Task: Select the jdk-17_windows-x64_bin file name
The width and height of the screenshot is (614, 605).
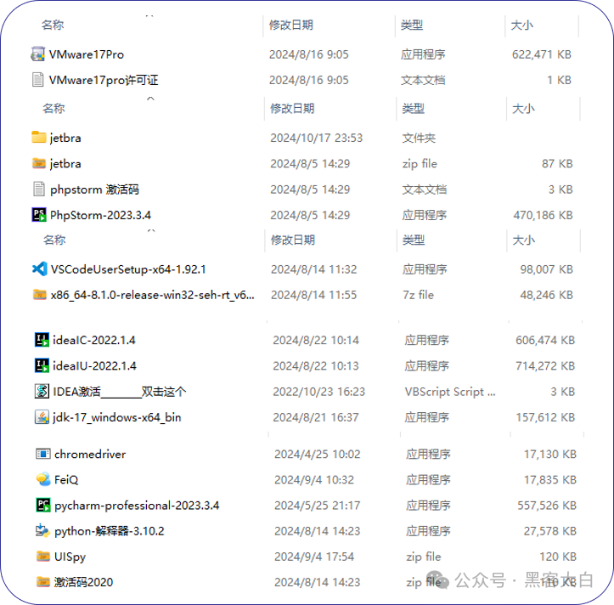Action: click(116, 417)
